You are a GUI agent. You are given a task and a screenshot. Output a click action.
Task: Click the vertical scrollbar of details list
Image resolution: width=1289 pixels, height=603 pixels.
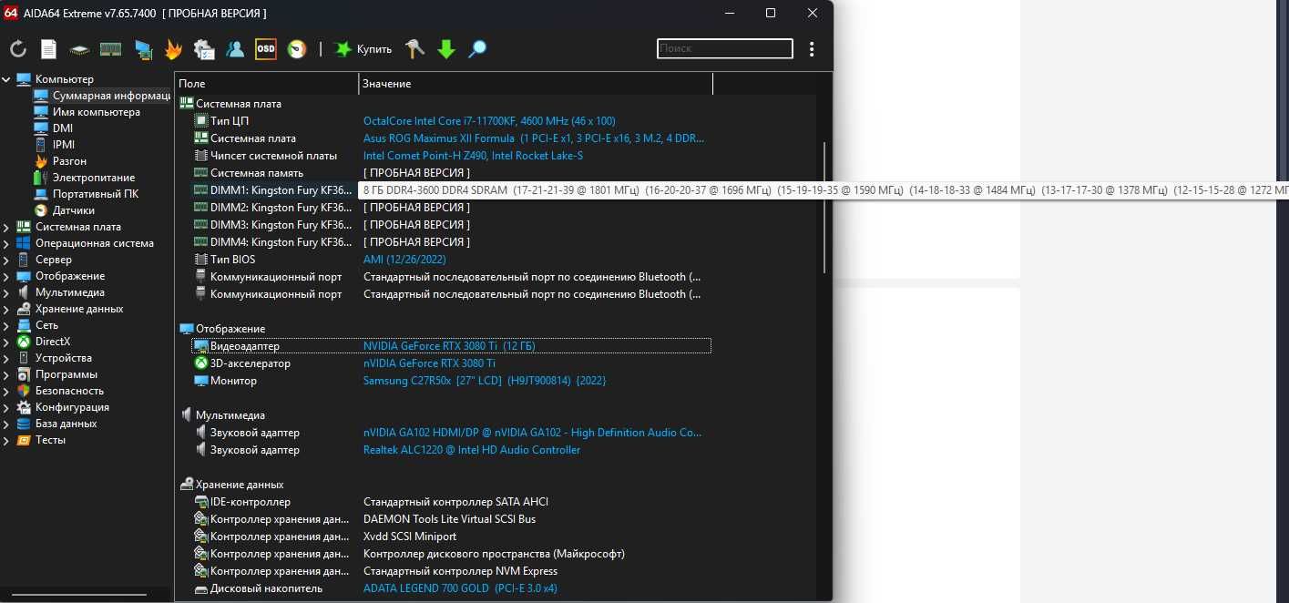point(824,207)
